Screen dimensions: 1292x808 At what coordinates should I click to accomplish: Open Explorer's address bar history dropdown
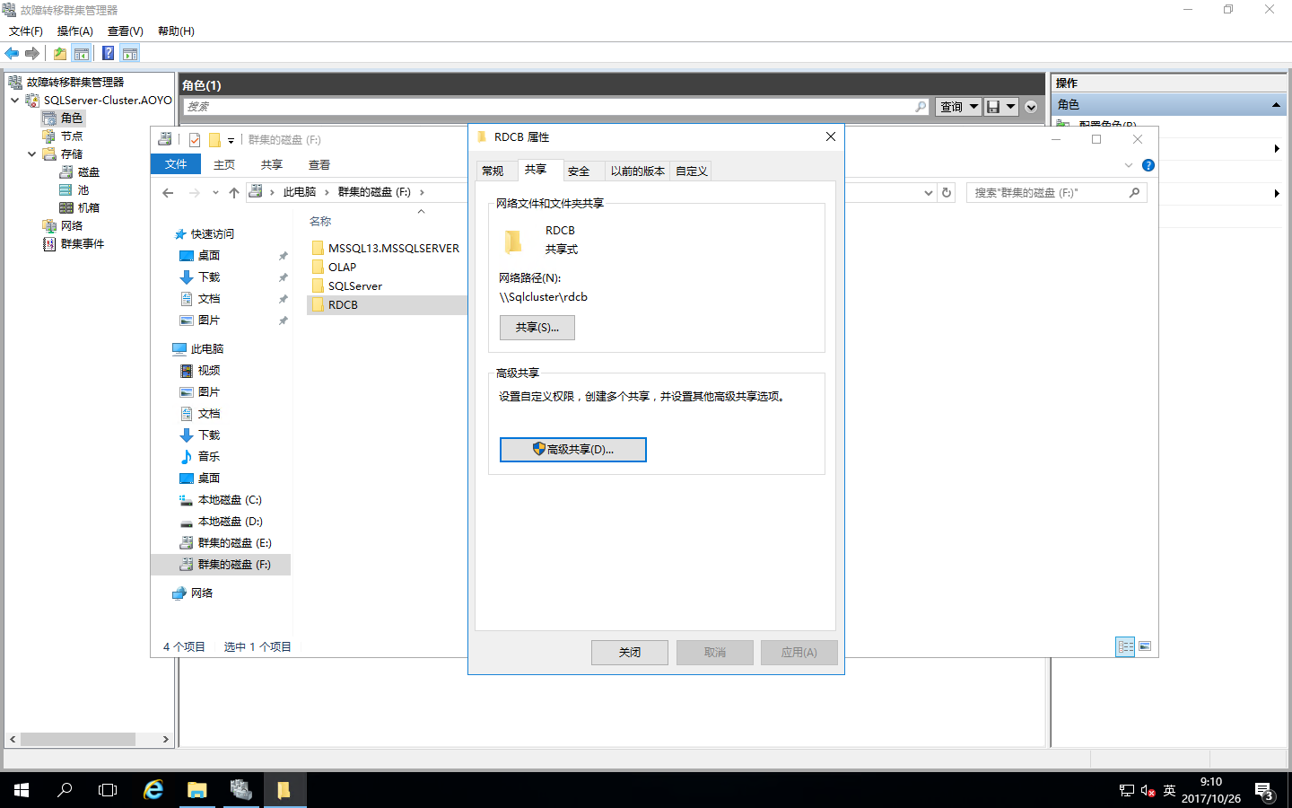pyautogui.click(x=928, y=192)
